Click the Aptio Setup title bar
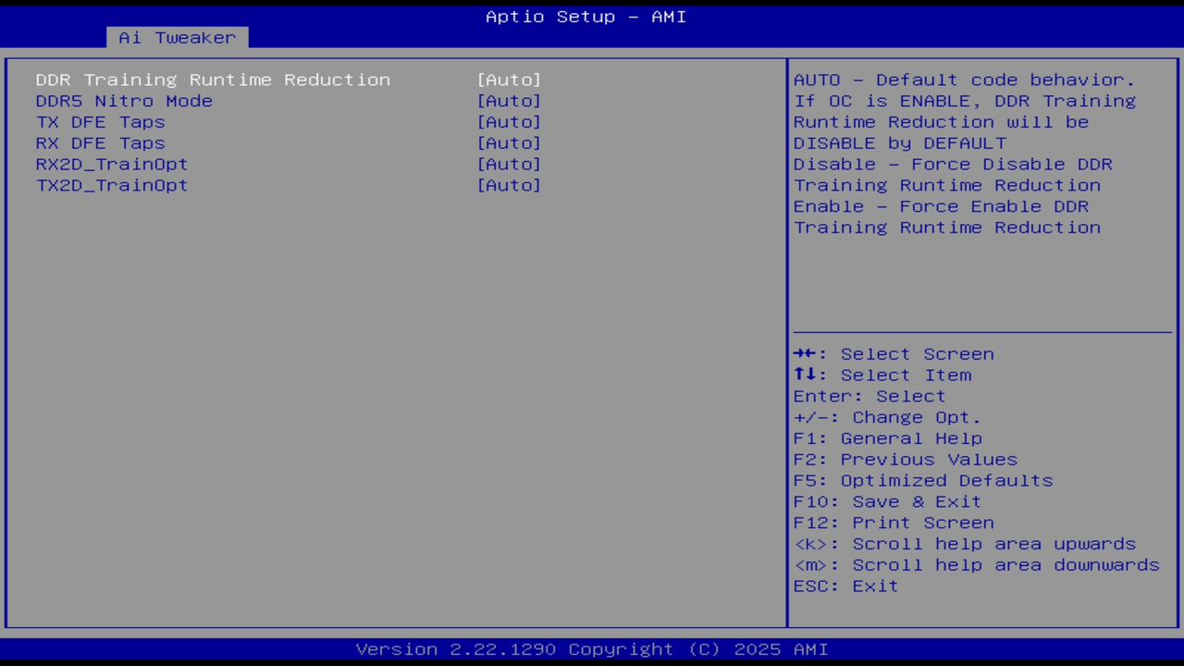 [x=586, y=16]
